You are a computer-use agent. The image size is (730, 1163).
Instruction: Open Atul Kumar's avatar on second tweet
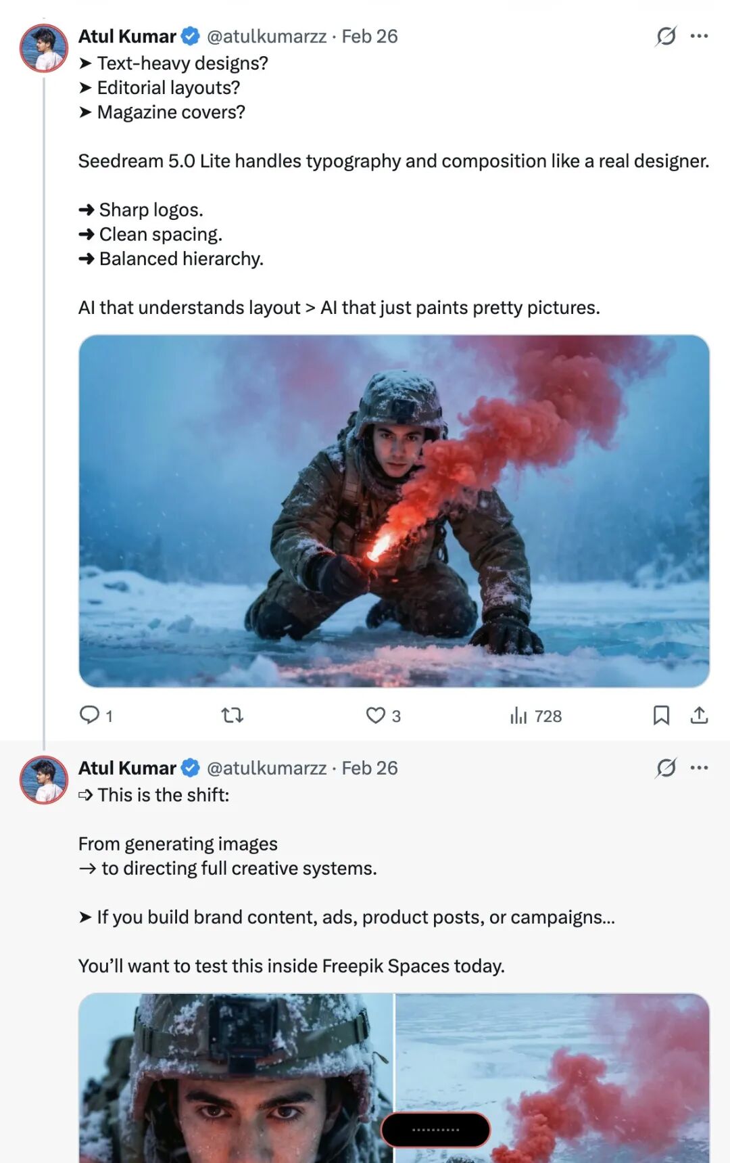(44, 780)
